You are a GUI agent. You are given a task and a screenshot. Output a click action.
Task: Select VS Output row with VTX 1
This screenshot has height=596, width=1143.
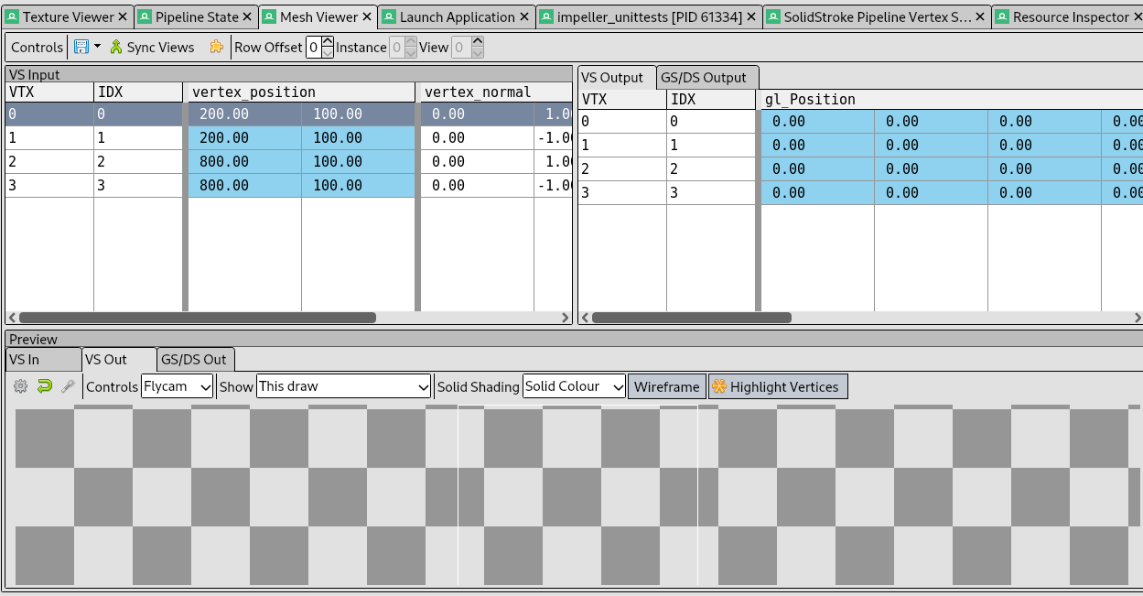click(860, 146)
